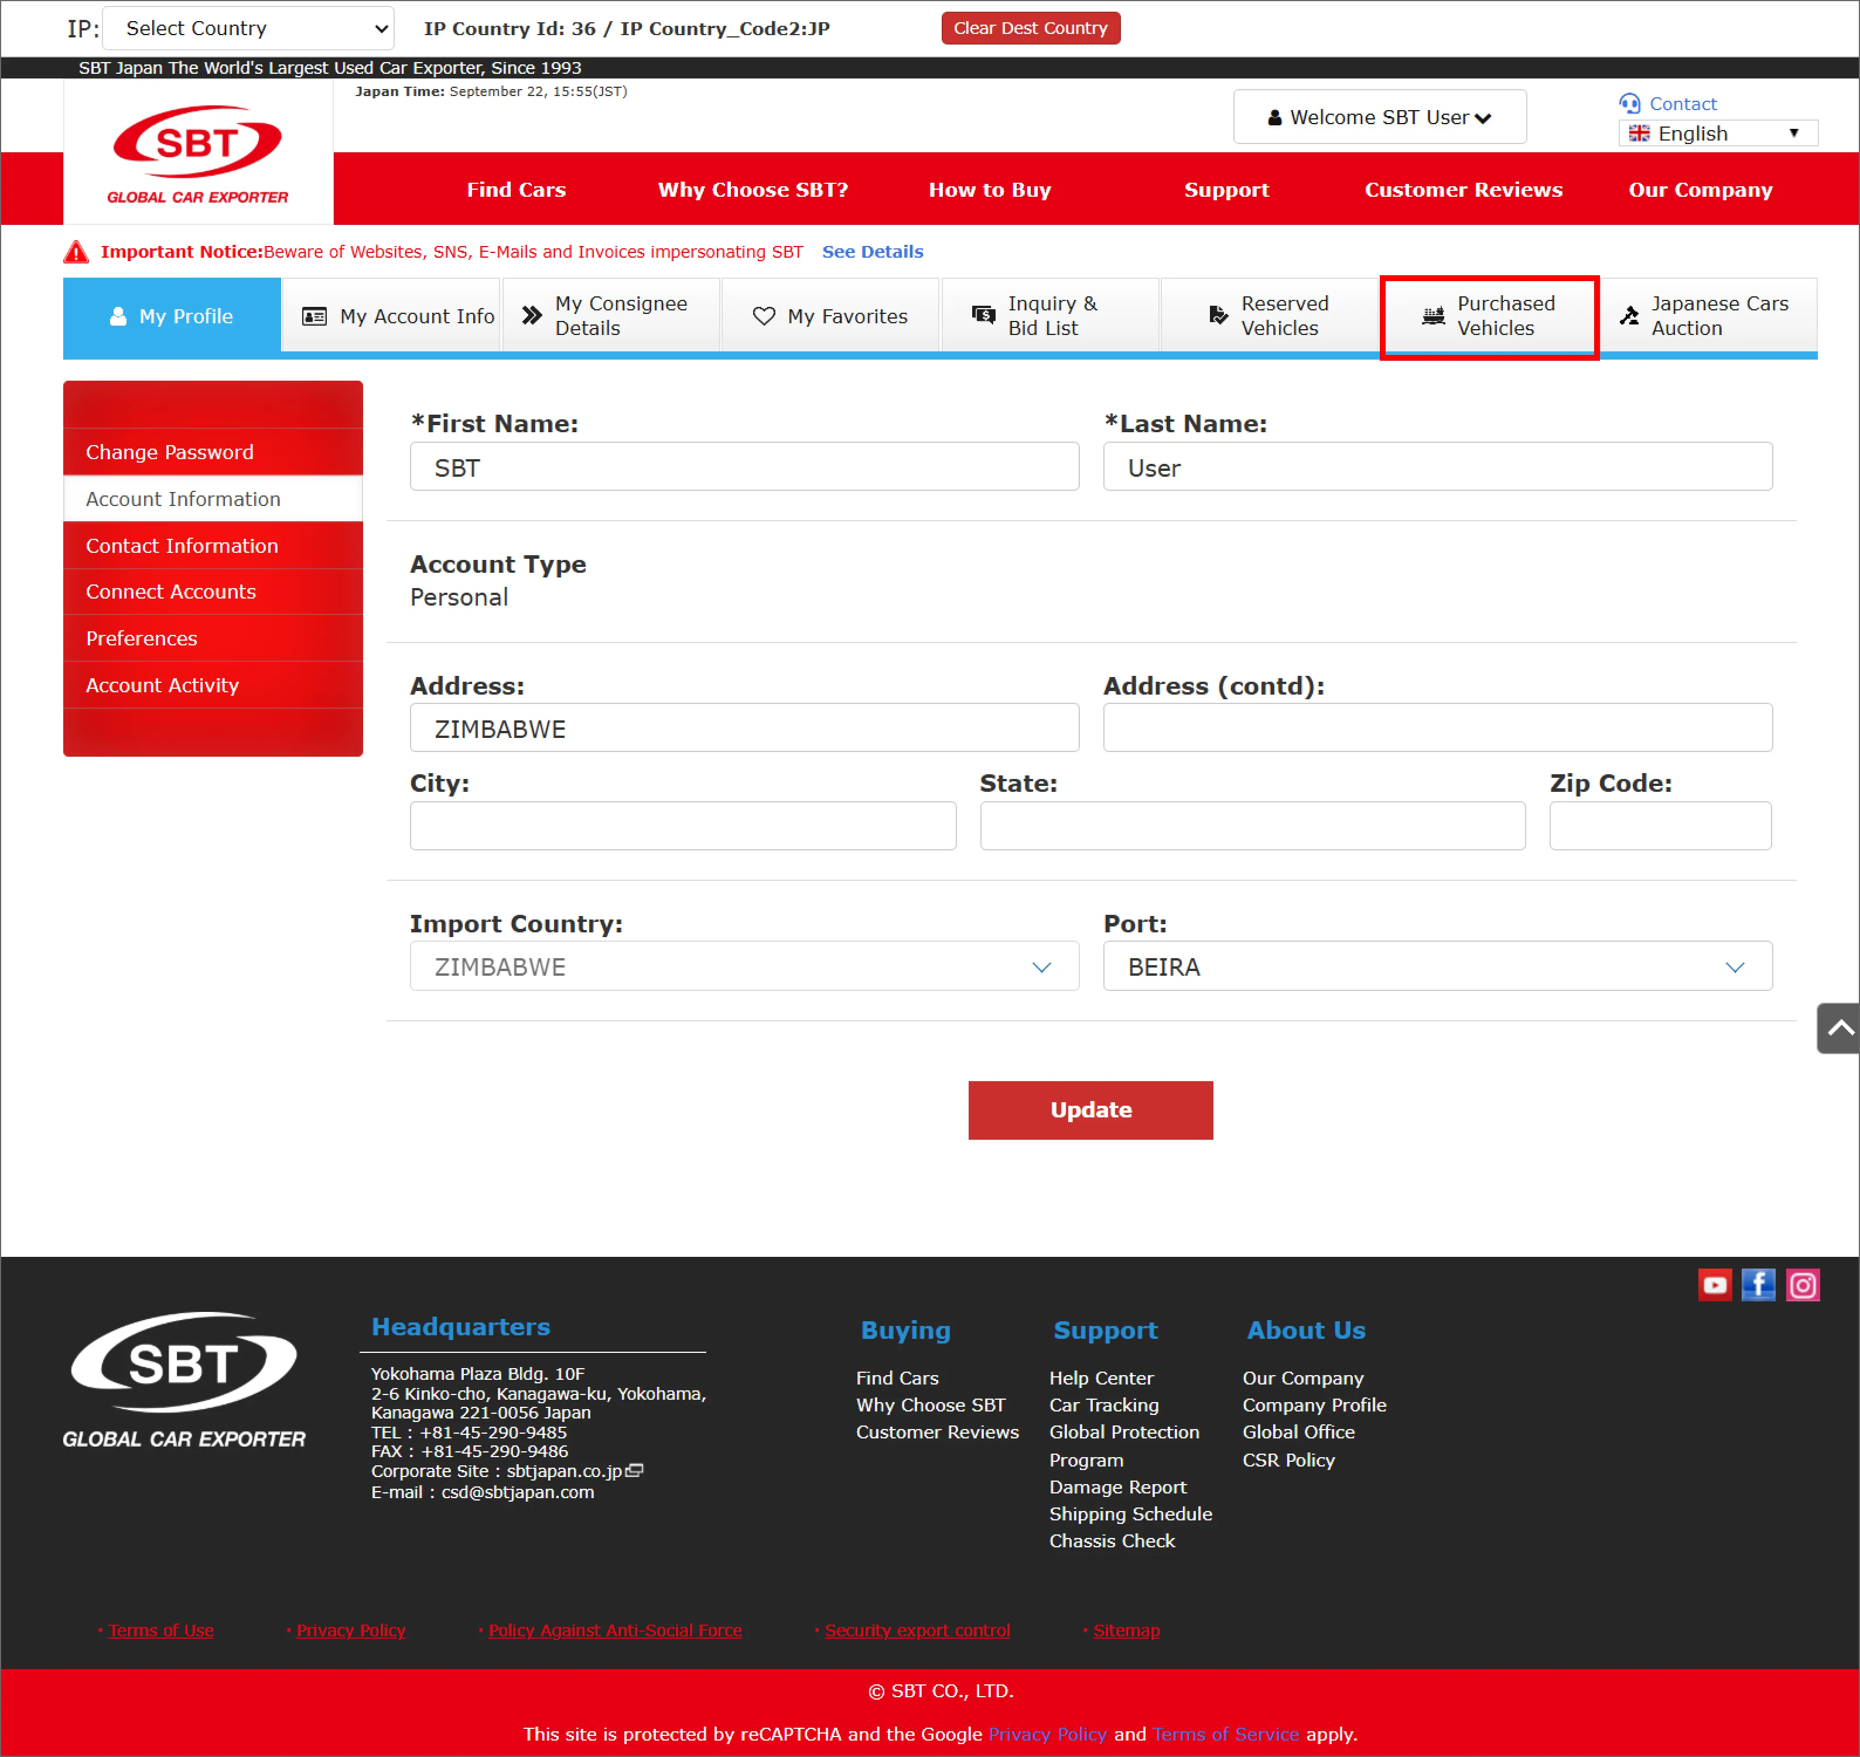
Task: Click the heart My Favorites tab
Action: tap(830, 317)
